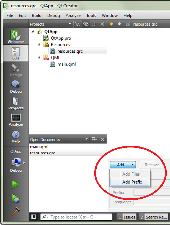170x225 pixels.
Task: Open the Analyze mode
Action: pos(16,120)
